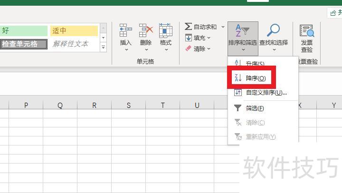Open Custom Sort (自定义排序) dialog
This screenshot has height=193, width=342.
tap(263, 93)
